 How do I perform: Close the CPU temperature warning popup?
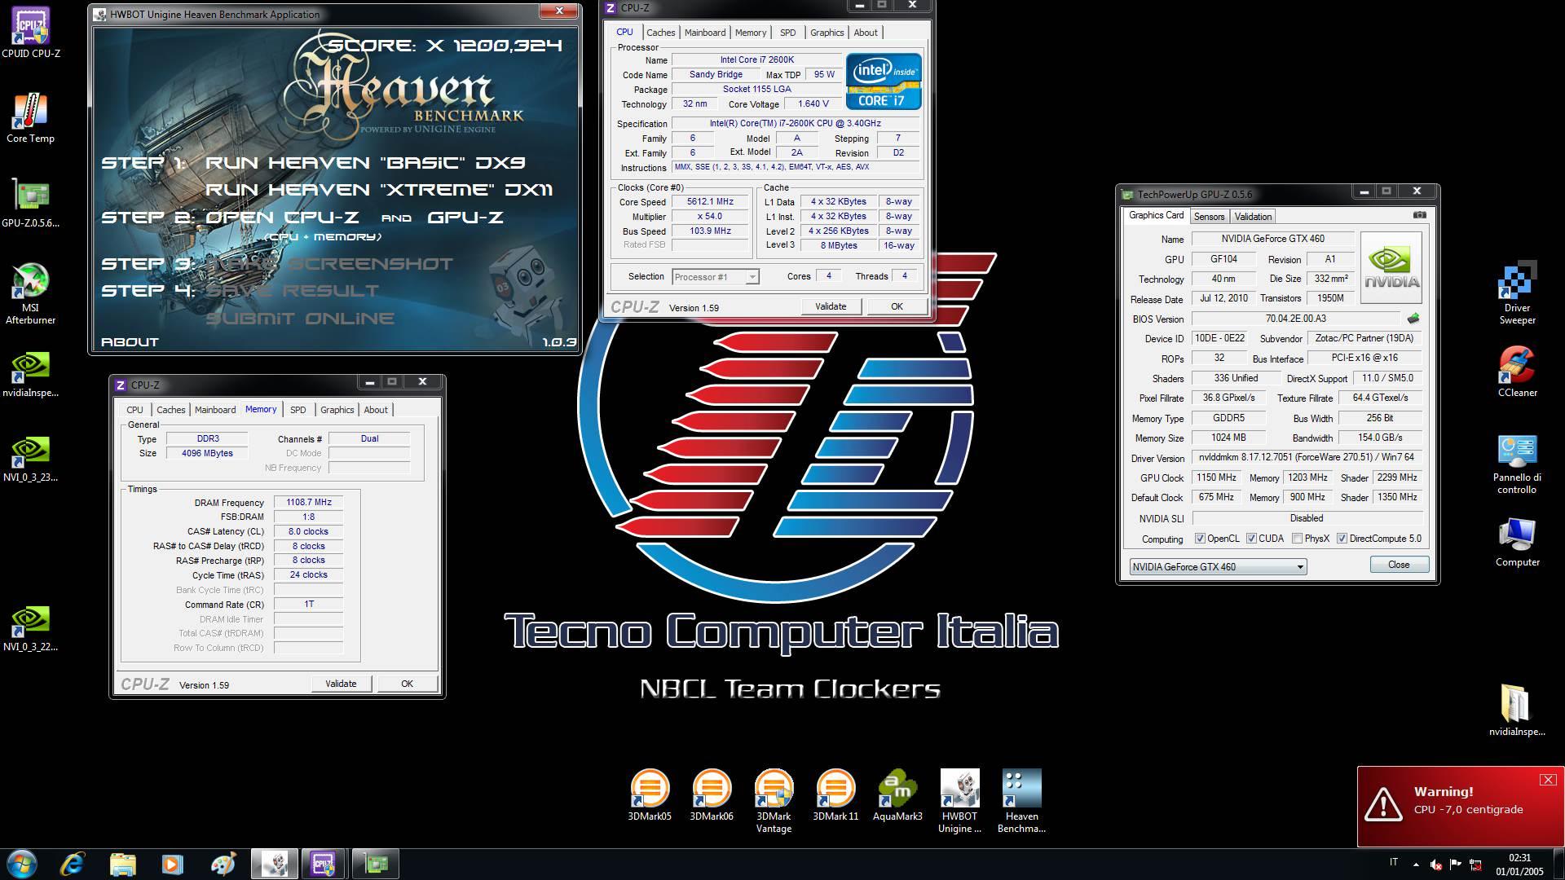(1548, 780)
